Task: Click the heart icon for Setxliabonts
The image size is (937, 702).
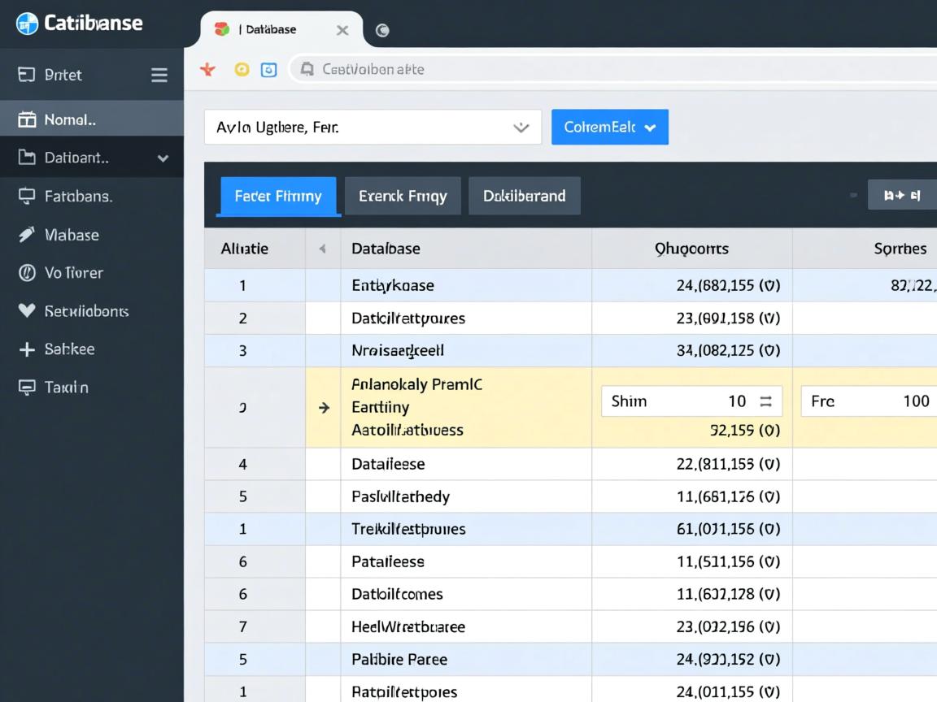Action: tap(27, 310)
